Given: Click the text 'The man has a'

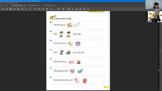Looking at the screenshot, I should point(60,62).
